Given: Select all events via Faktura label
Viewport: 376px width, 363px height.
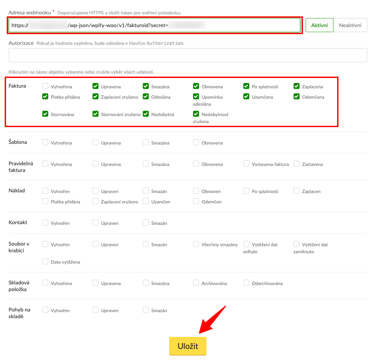Looking at the screenshot, I should click(17, 86).
